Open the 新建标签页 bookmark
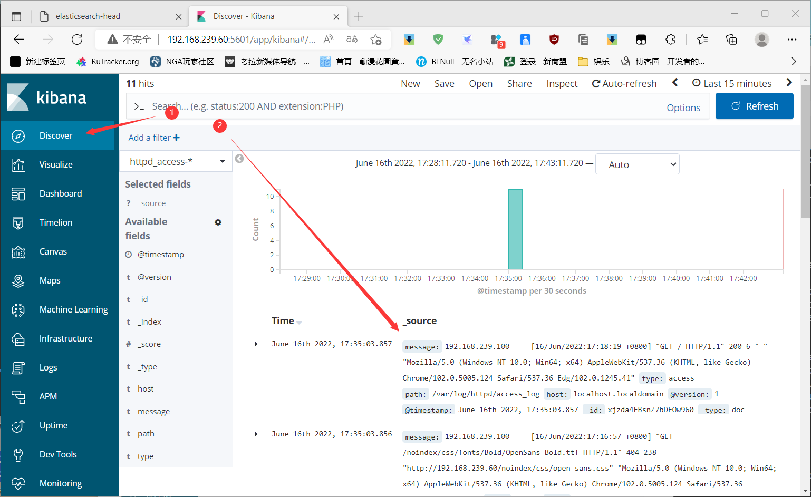The image size is (811, 497). click(37, 62)
